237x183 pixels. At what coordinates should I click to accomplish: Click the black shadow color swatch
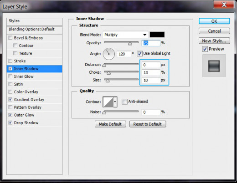[157, 35]
